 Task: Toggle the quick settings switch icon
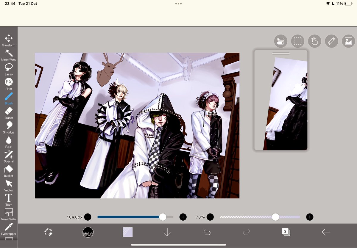281,41
